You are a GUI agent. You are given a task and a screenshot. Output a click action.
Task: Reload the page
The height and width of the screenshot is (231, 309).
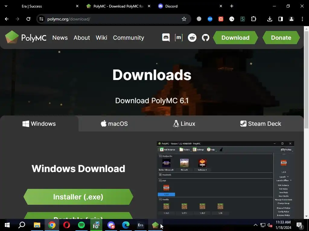coord(28,19)
